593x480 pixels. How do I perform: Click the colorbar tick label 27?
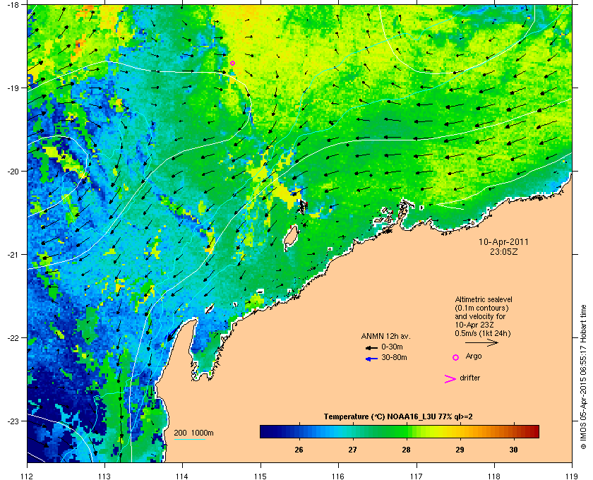[x=352, y=450]
